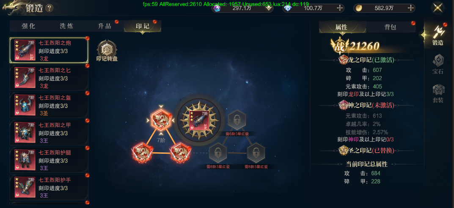Open 套装 armor icon in sidebar

(x=438, y=93)
